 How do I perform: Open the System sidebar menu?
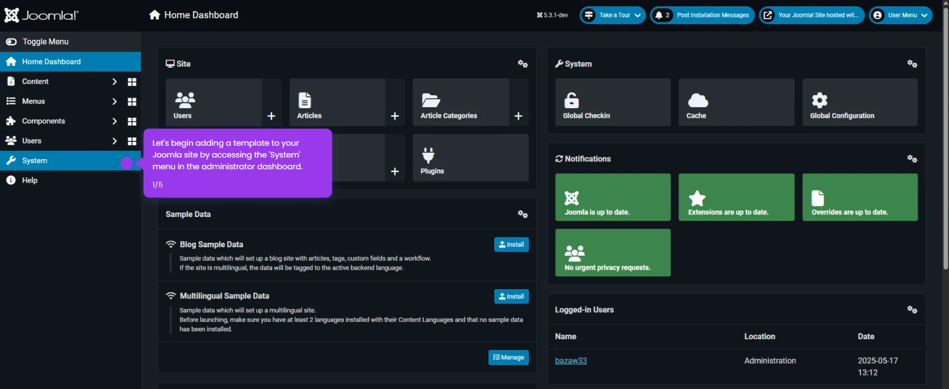[70, 161]
